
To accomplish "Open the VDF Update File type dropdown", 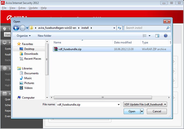I will pos(145,104).
